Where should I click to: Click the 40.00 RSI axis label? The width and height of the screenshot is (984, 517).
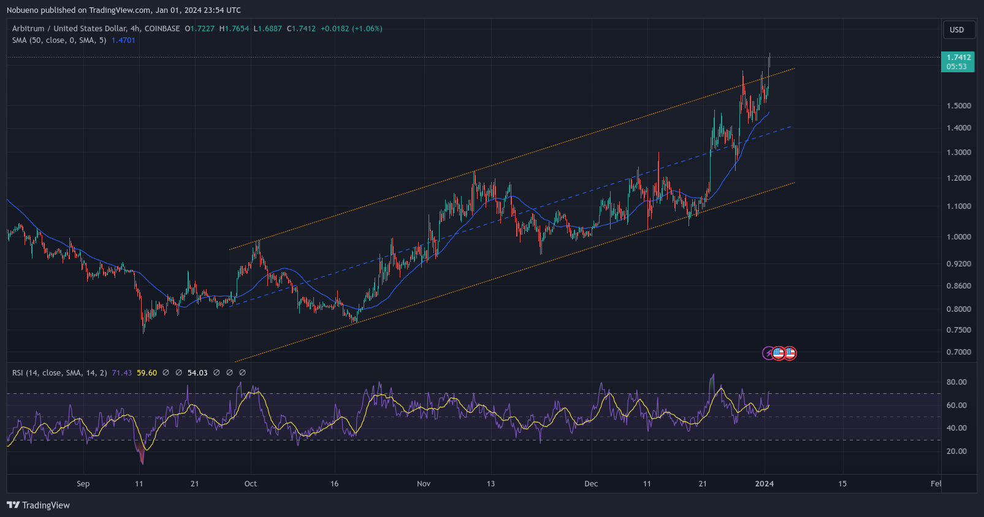[x=956, y=428]
